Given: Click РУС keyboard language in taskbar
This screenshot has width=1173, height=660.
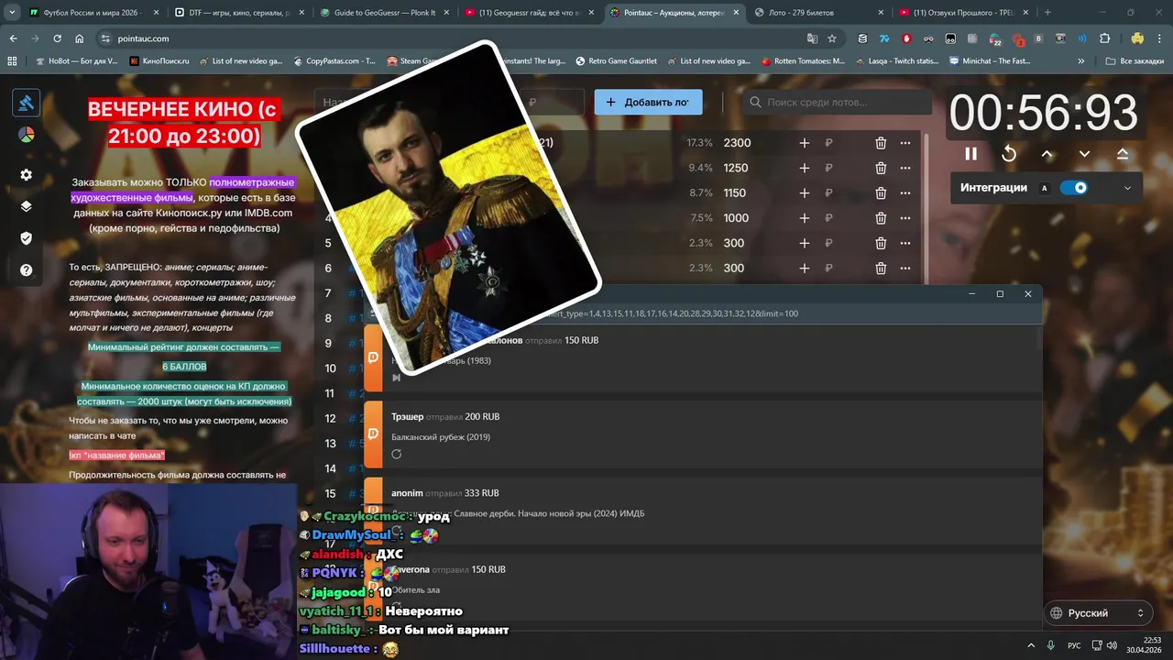Looking at the screenshot, I should tap(1074, 645).
